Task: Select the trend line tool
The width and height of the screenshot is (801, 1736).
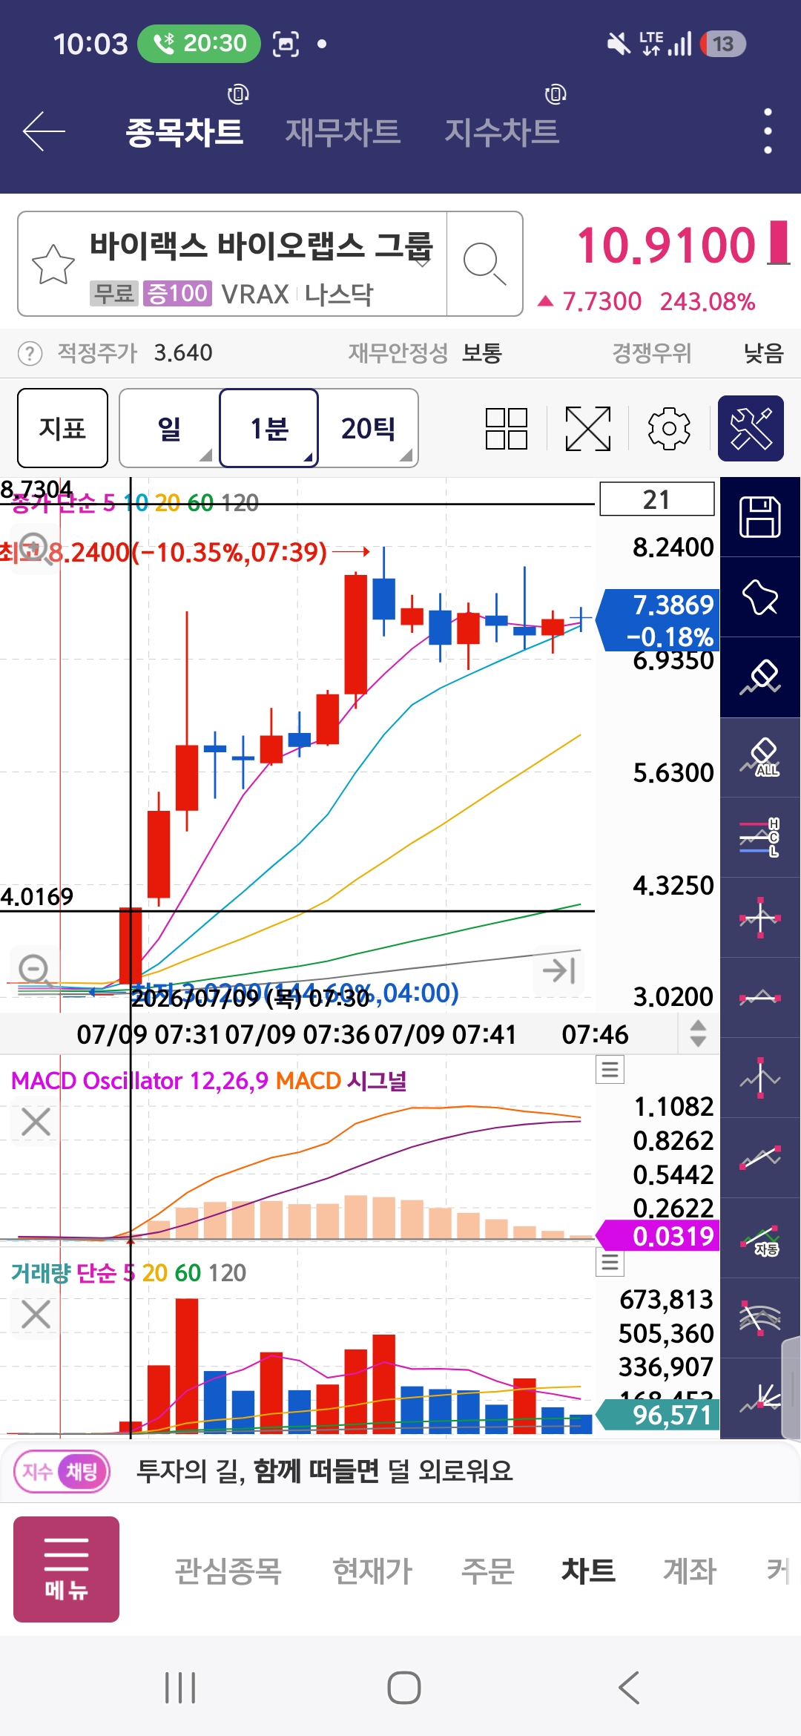Action: 760,1158
